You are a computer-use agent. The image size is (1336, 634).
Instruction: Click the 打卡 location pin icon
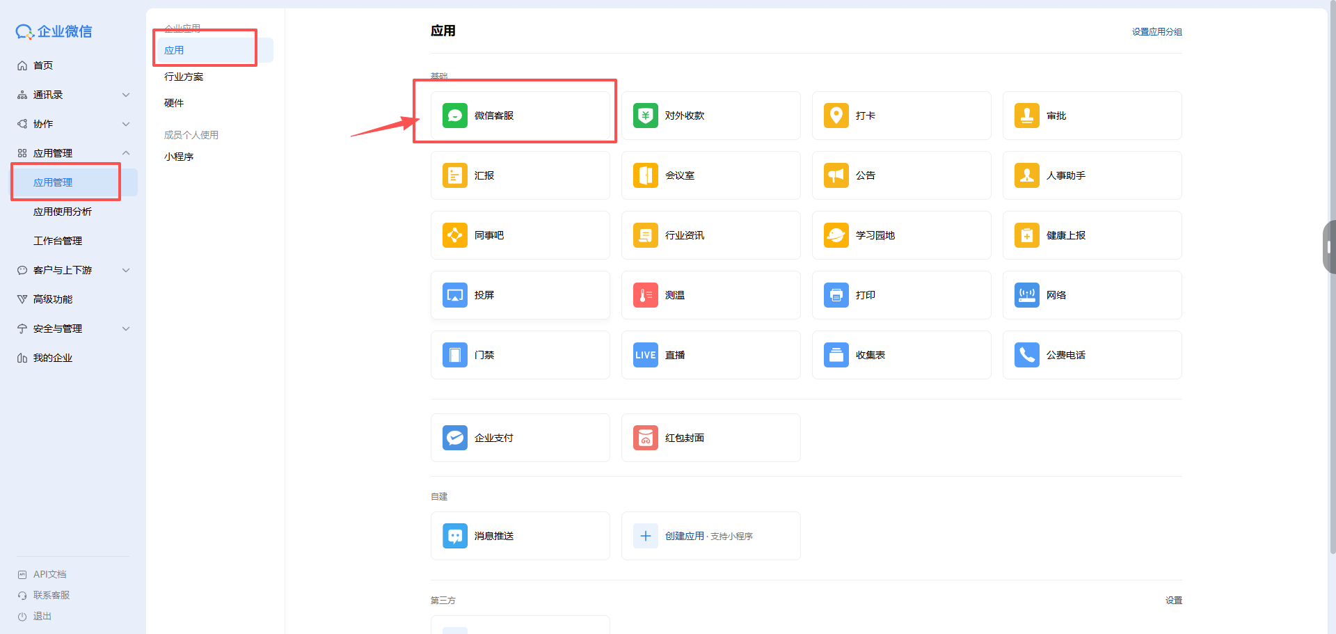coord(836,116)
